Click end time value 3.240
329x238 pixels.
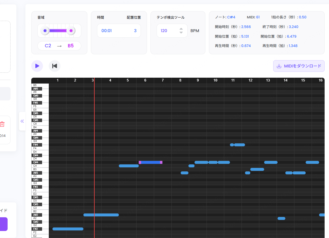294,27
